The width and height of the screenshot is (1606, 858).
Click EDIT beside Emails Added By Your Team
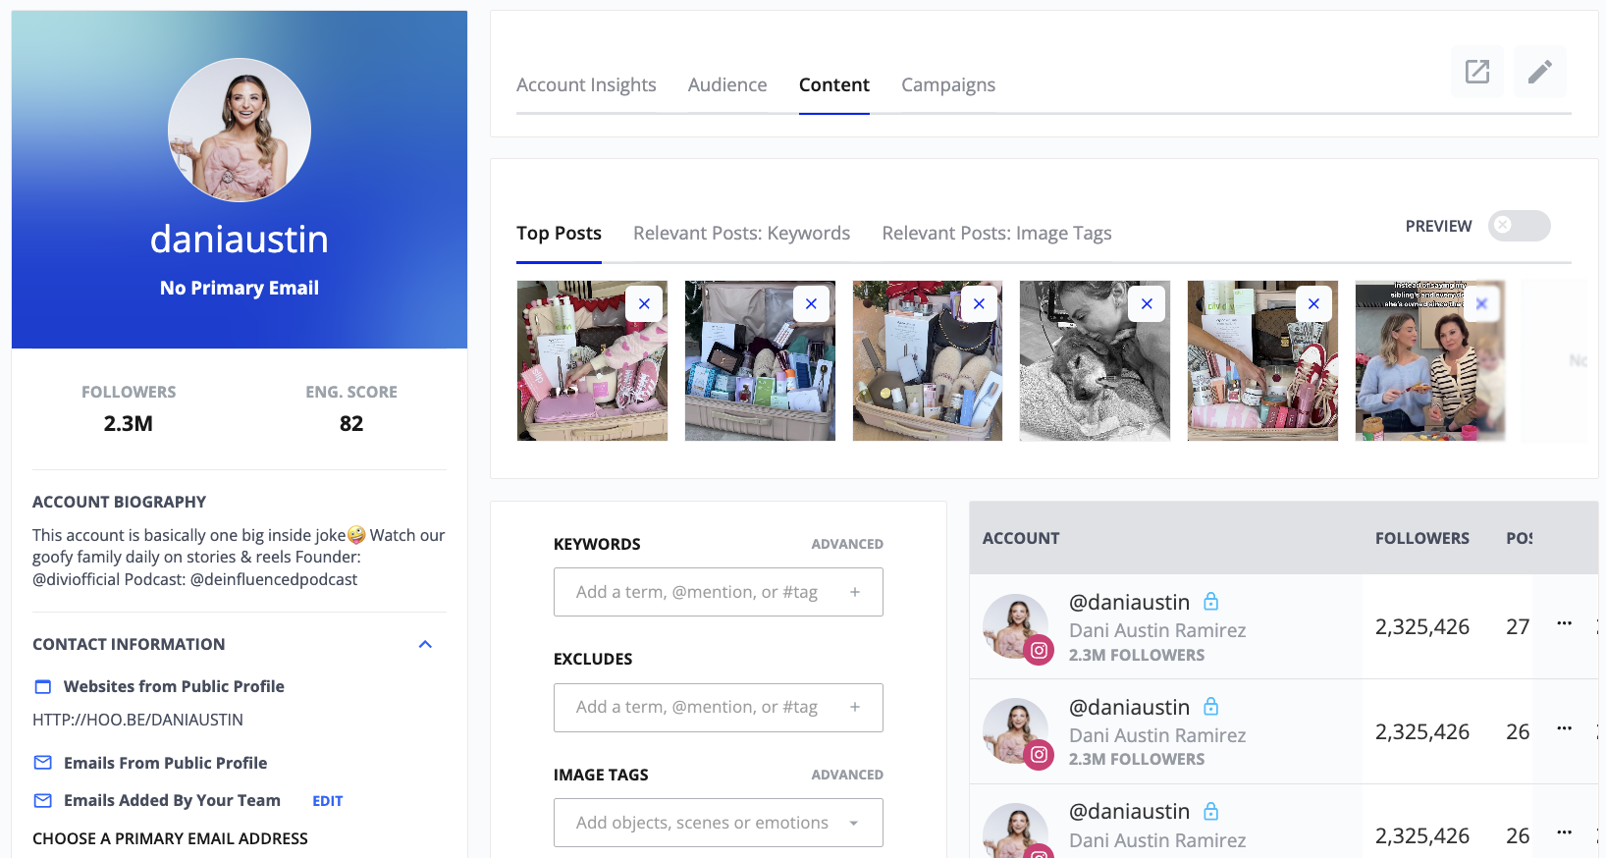[328, 801]
